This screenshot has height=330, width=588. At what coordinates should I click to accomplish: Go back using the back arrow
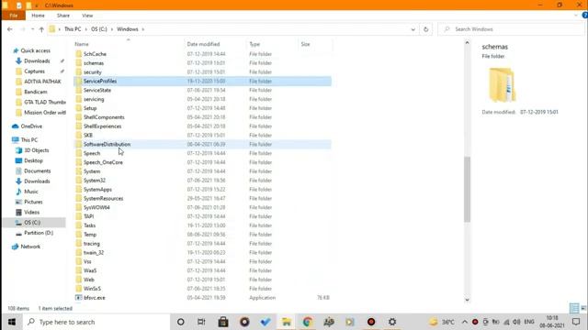[x=10, y=29]
